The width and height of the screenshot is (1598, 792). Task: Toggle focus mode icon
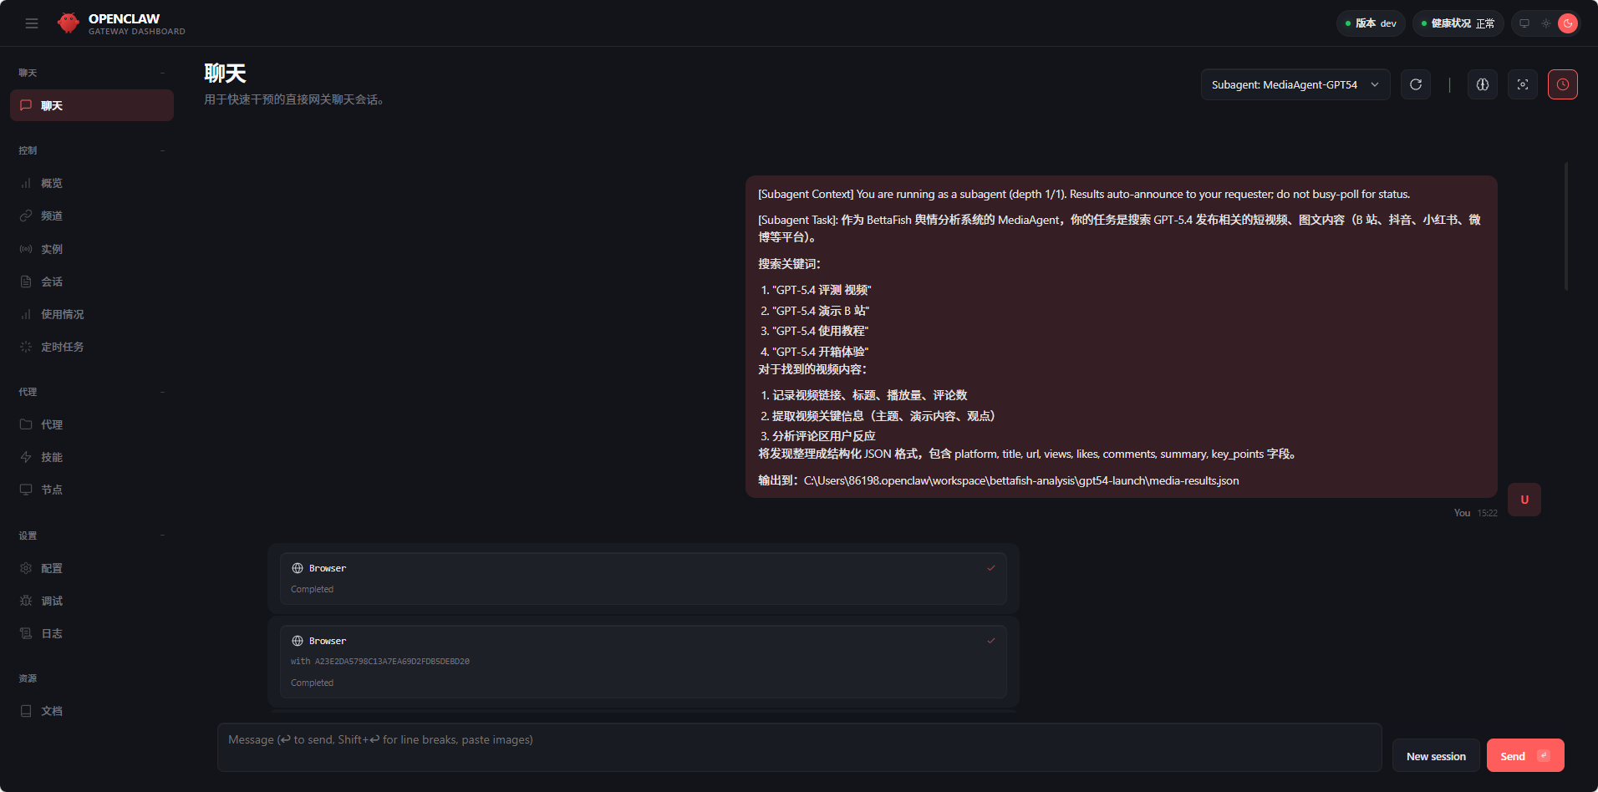(1523, 84)
